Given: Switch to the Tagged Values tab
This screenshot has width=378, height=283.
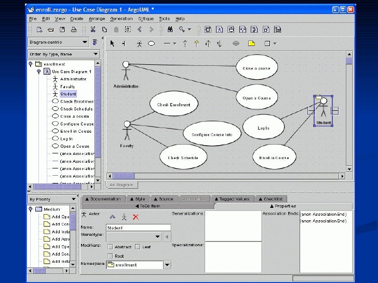Looking at the screenshot, I should coord(234,199).
